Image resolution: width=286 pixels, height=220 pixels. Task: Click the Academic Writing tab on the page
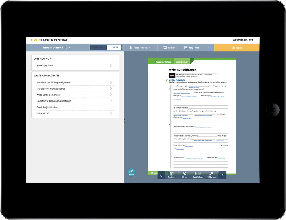pos(163,62)
